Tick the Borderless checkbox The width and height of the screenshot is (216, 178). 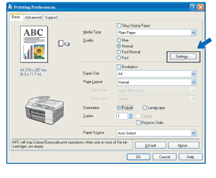119,67
